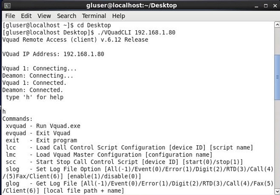
Task: Click the window title gluser@localhost:~/Desktop
Action: (132, 6)
